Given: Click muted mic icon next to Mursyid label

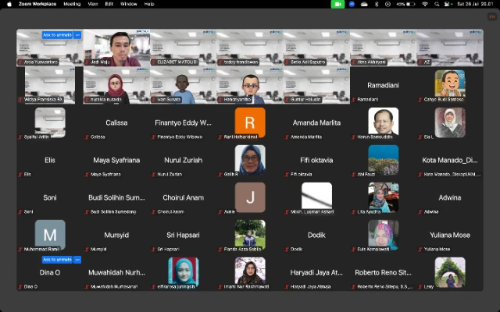Looking at the screenshot, I should [87, 250].
